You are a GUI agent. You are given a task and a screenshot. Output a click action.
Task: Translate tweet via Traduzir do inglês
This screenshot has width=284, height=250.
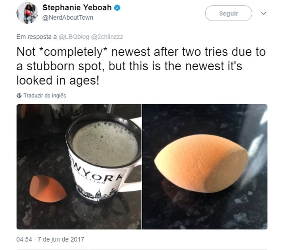coord(45,96)
